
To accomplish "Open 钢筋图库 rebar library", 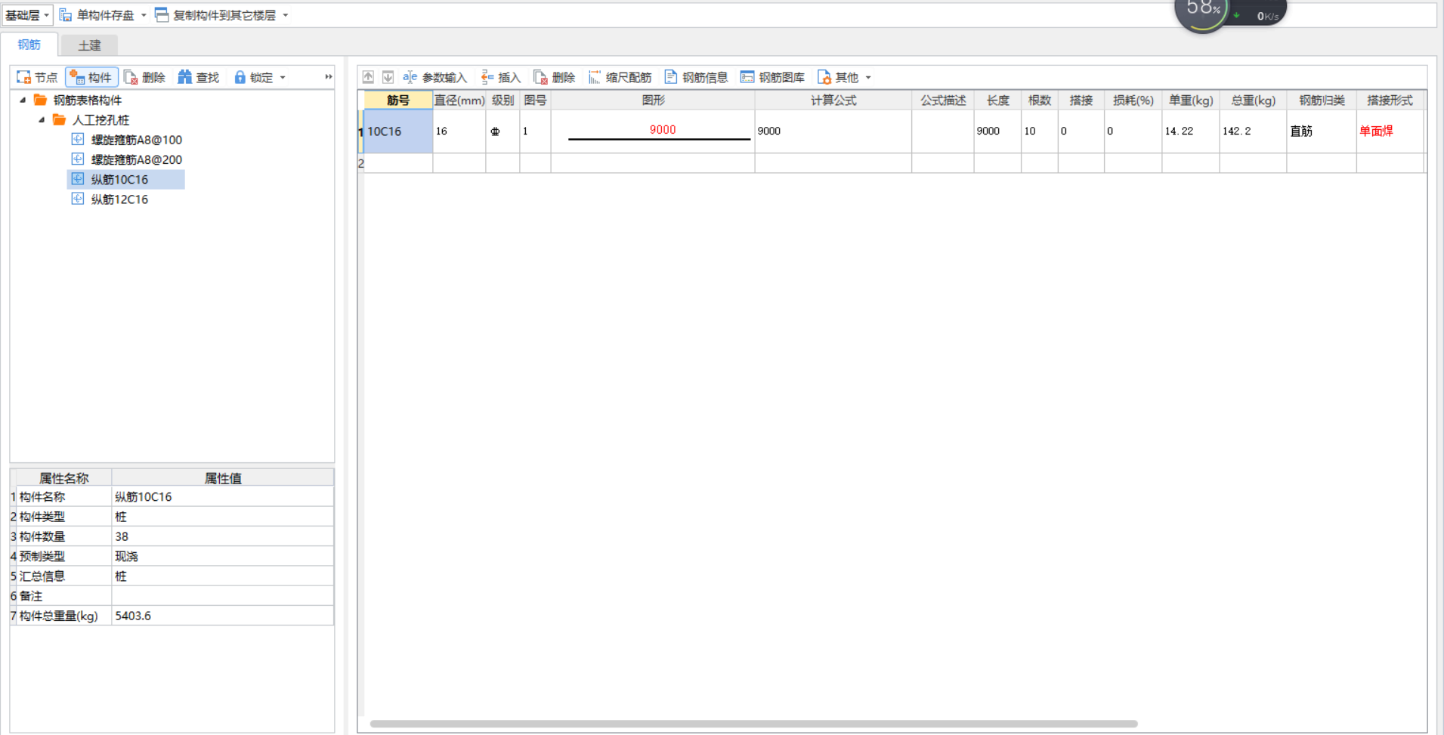I will pyautogui.click(x=772, y=78).
